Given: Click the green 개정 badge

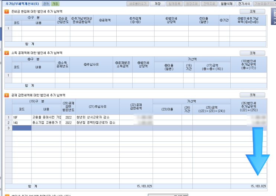Looking at the screenshot, I should click(x=55, y=4).
